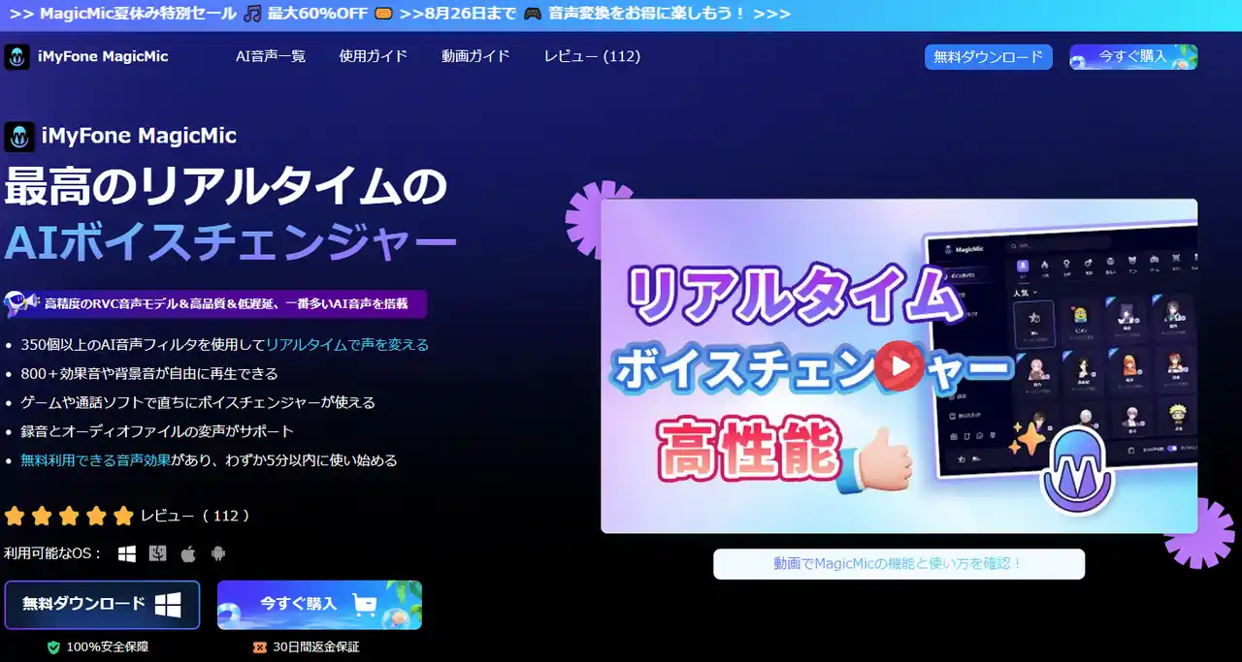
Task: Click the first yellow review star
Action: (15, 516)
